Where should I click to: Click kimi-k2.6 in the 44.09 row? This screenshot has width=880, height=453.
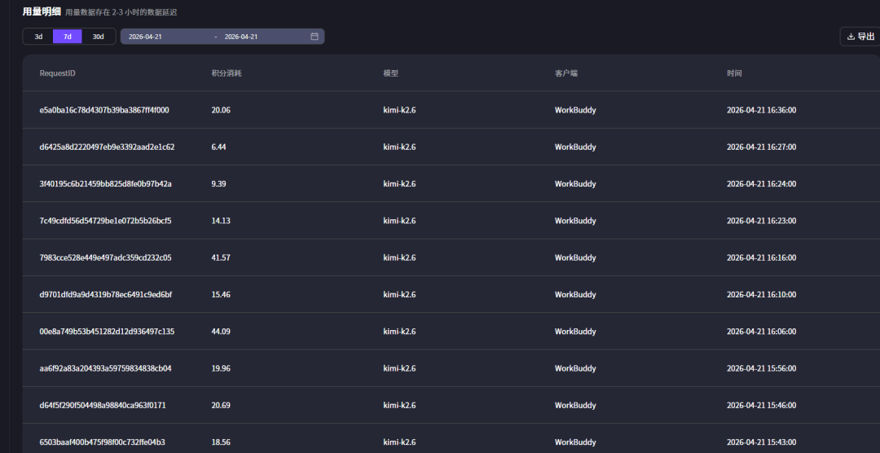point(399,332)
